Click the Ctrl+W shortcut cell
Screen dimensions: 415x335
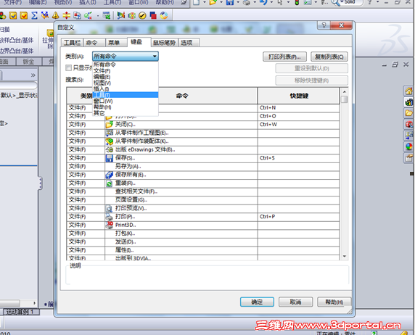click(298, 125)
